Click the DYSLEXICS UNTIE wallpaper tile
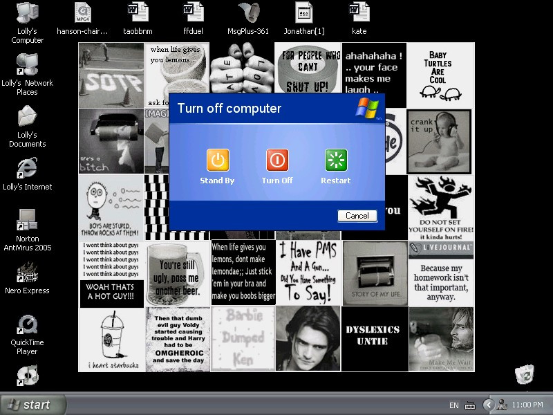 (375, 339)
